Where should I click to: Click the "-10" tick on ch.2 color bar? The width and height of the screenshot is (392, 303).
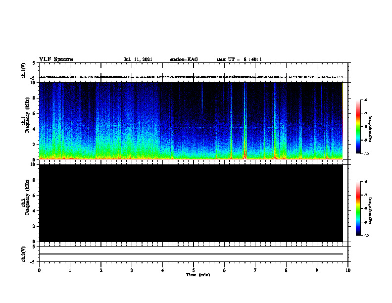[366, 236]
